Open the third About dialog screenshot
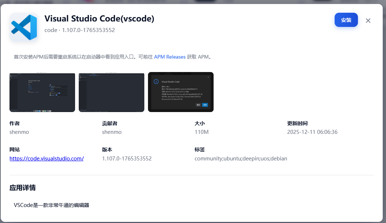386x223 pixels. [181, 92]
